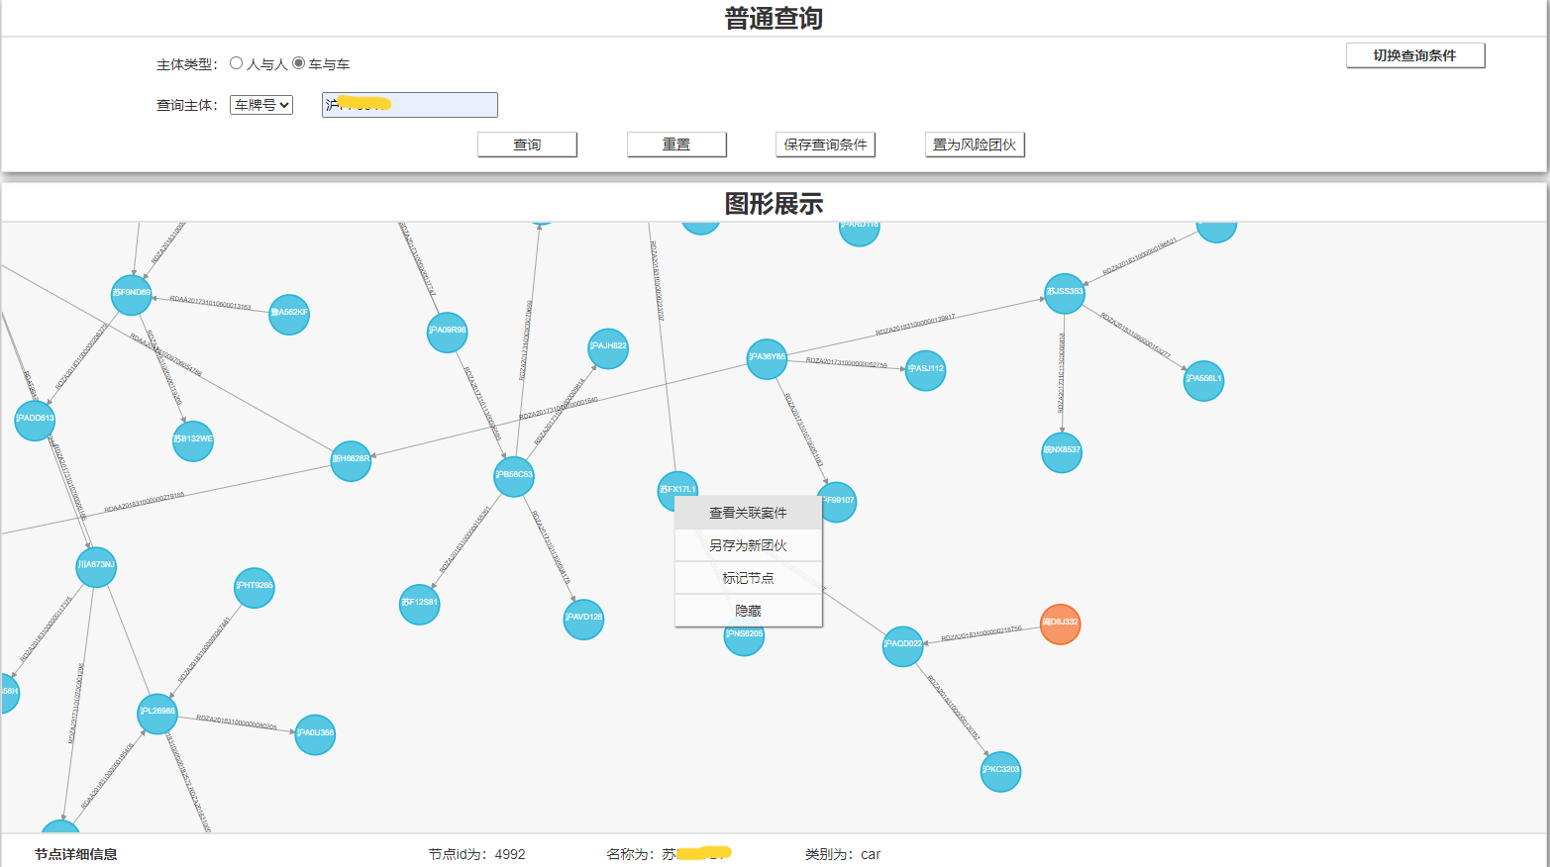Select graph node 沪AQD022
The height and width of the screenshot is (867, 1550).
tap(902, 645)
